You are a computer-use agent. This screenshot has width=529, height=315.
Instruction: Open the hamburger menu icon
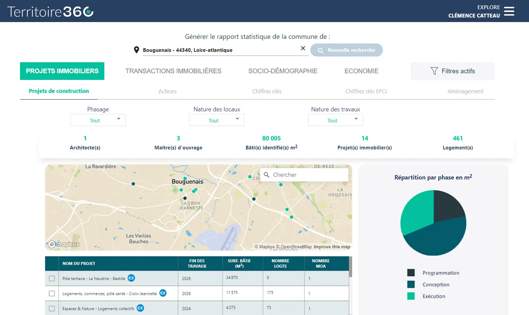pos(509,11)
